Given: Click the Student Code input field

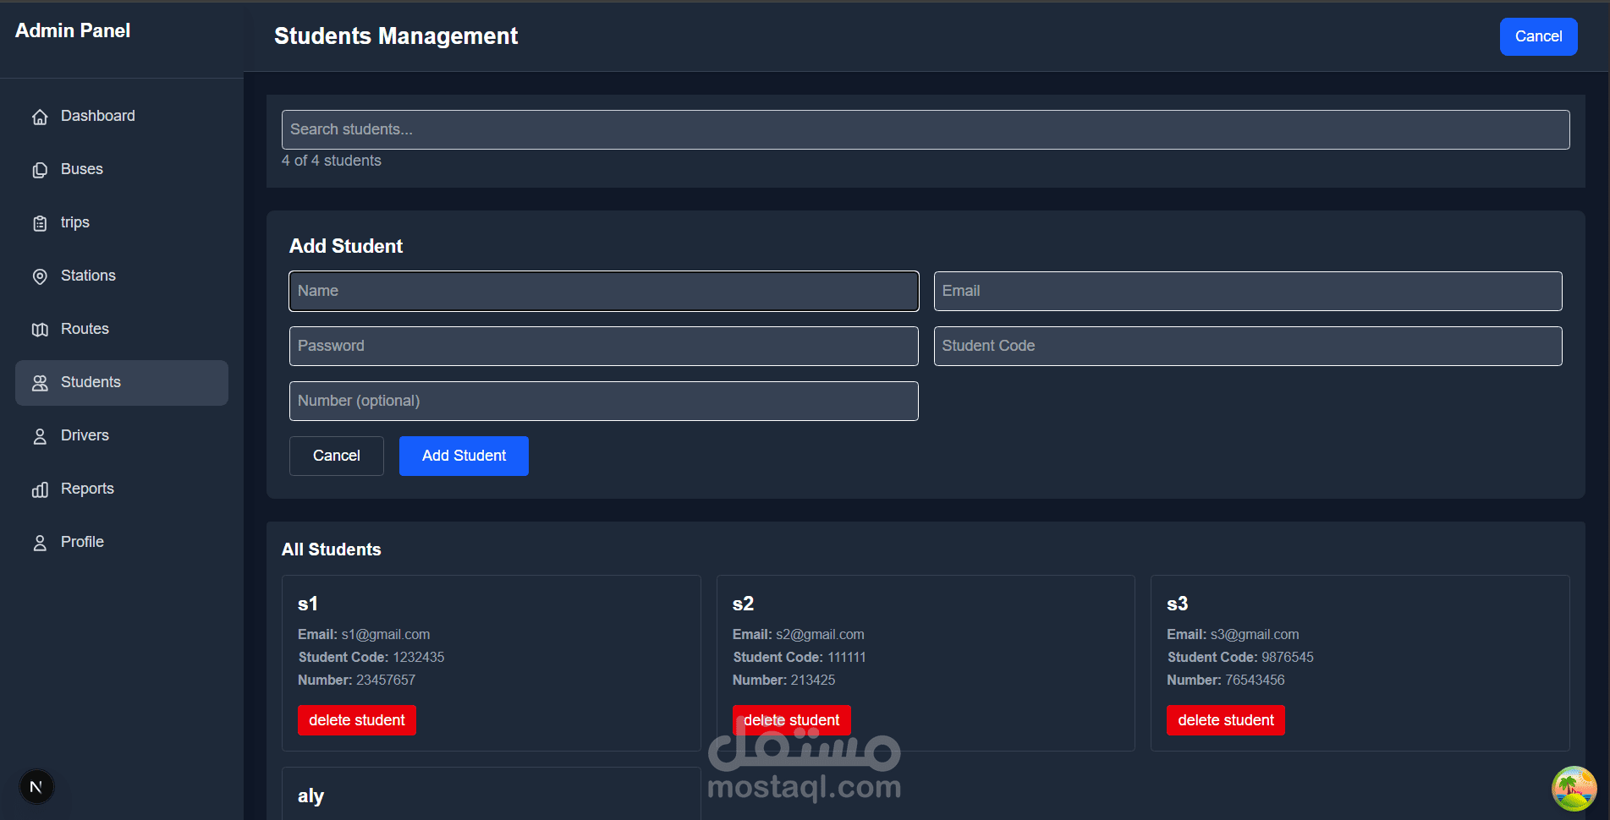Looking at the screenshot, I should click(1248, 346).
